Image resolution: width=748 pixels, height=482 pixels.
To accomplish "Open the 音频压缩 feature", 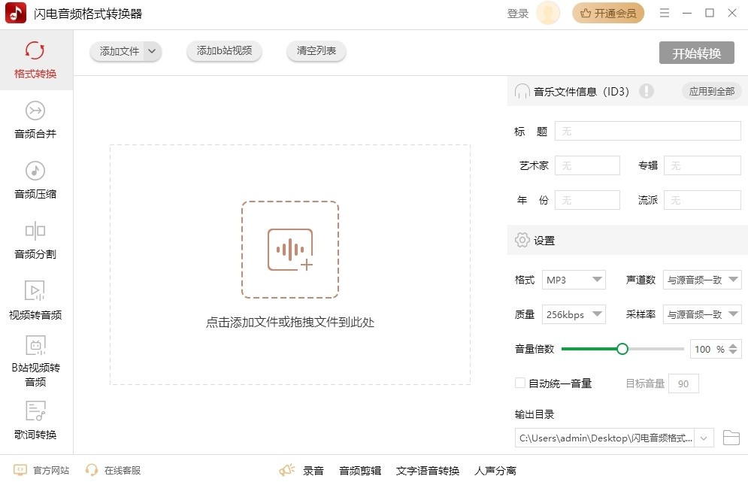I will 35,180.
